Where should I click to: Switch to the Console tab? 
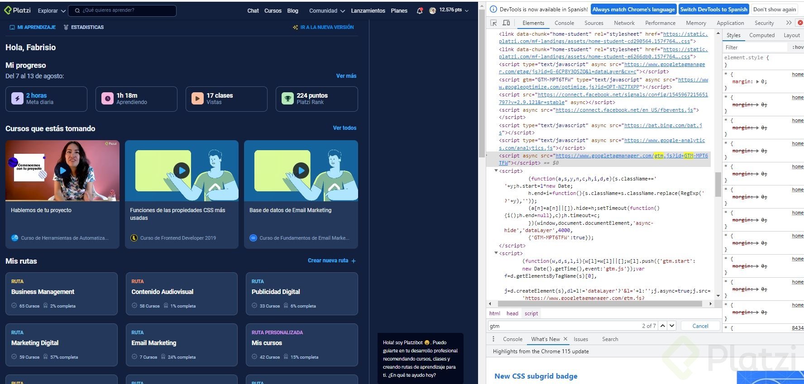(x=564, y=23)
